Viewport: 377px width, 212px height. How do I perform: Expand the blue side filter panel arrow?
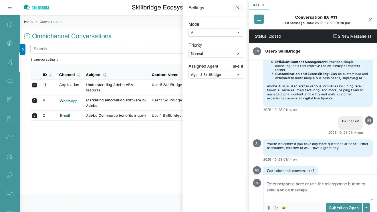[23, 49]
